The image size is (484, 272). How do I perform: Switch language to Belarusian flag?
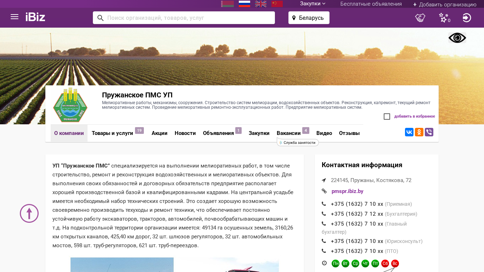point(227,4)
